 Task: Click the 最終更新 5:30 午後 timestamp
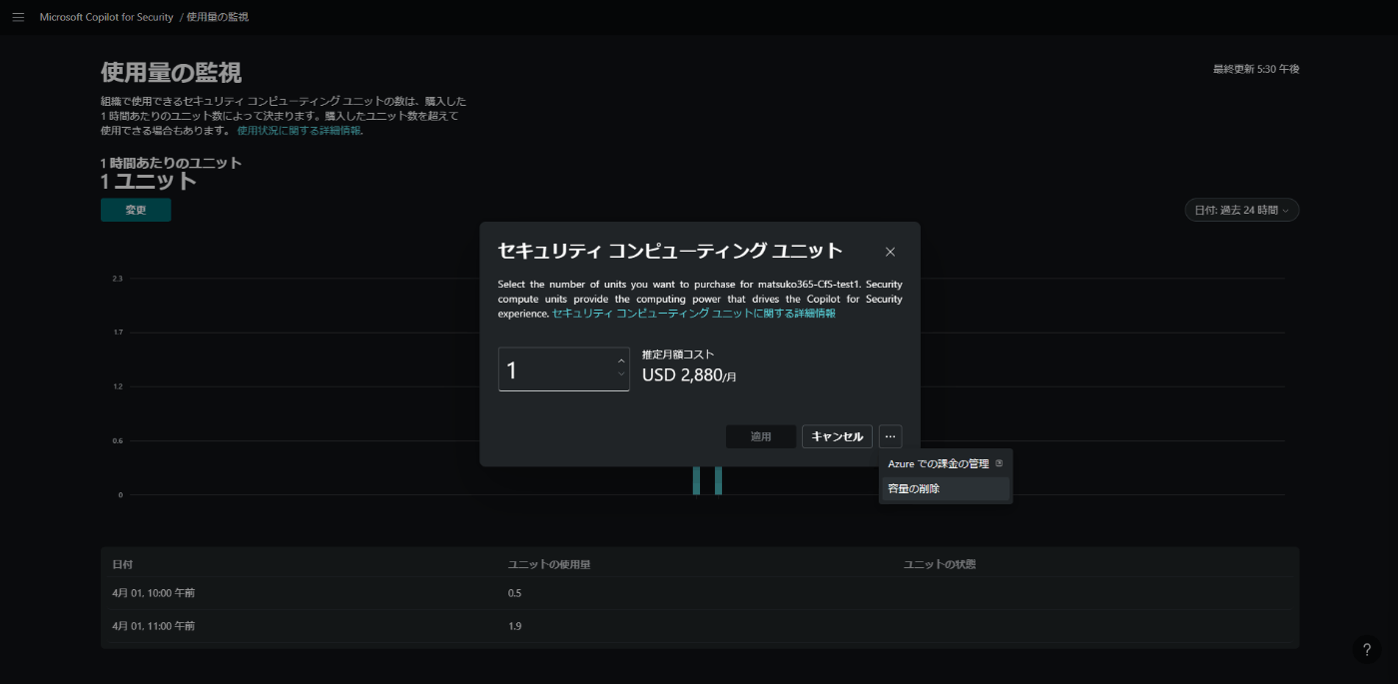(x=1256, y=69)
